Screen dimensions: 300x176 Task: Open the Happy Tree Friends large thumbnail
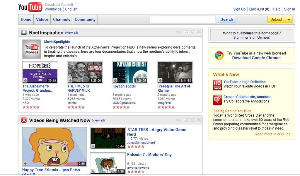point(54,147)
